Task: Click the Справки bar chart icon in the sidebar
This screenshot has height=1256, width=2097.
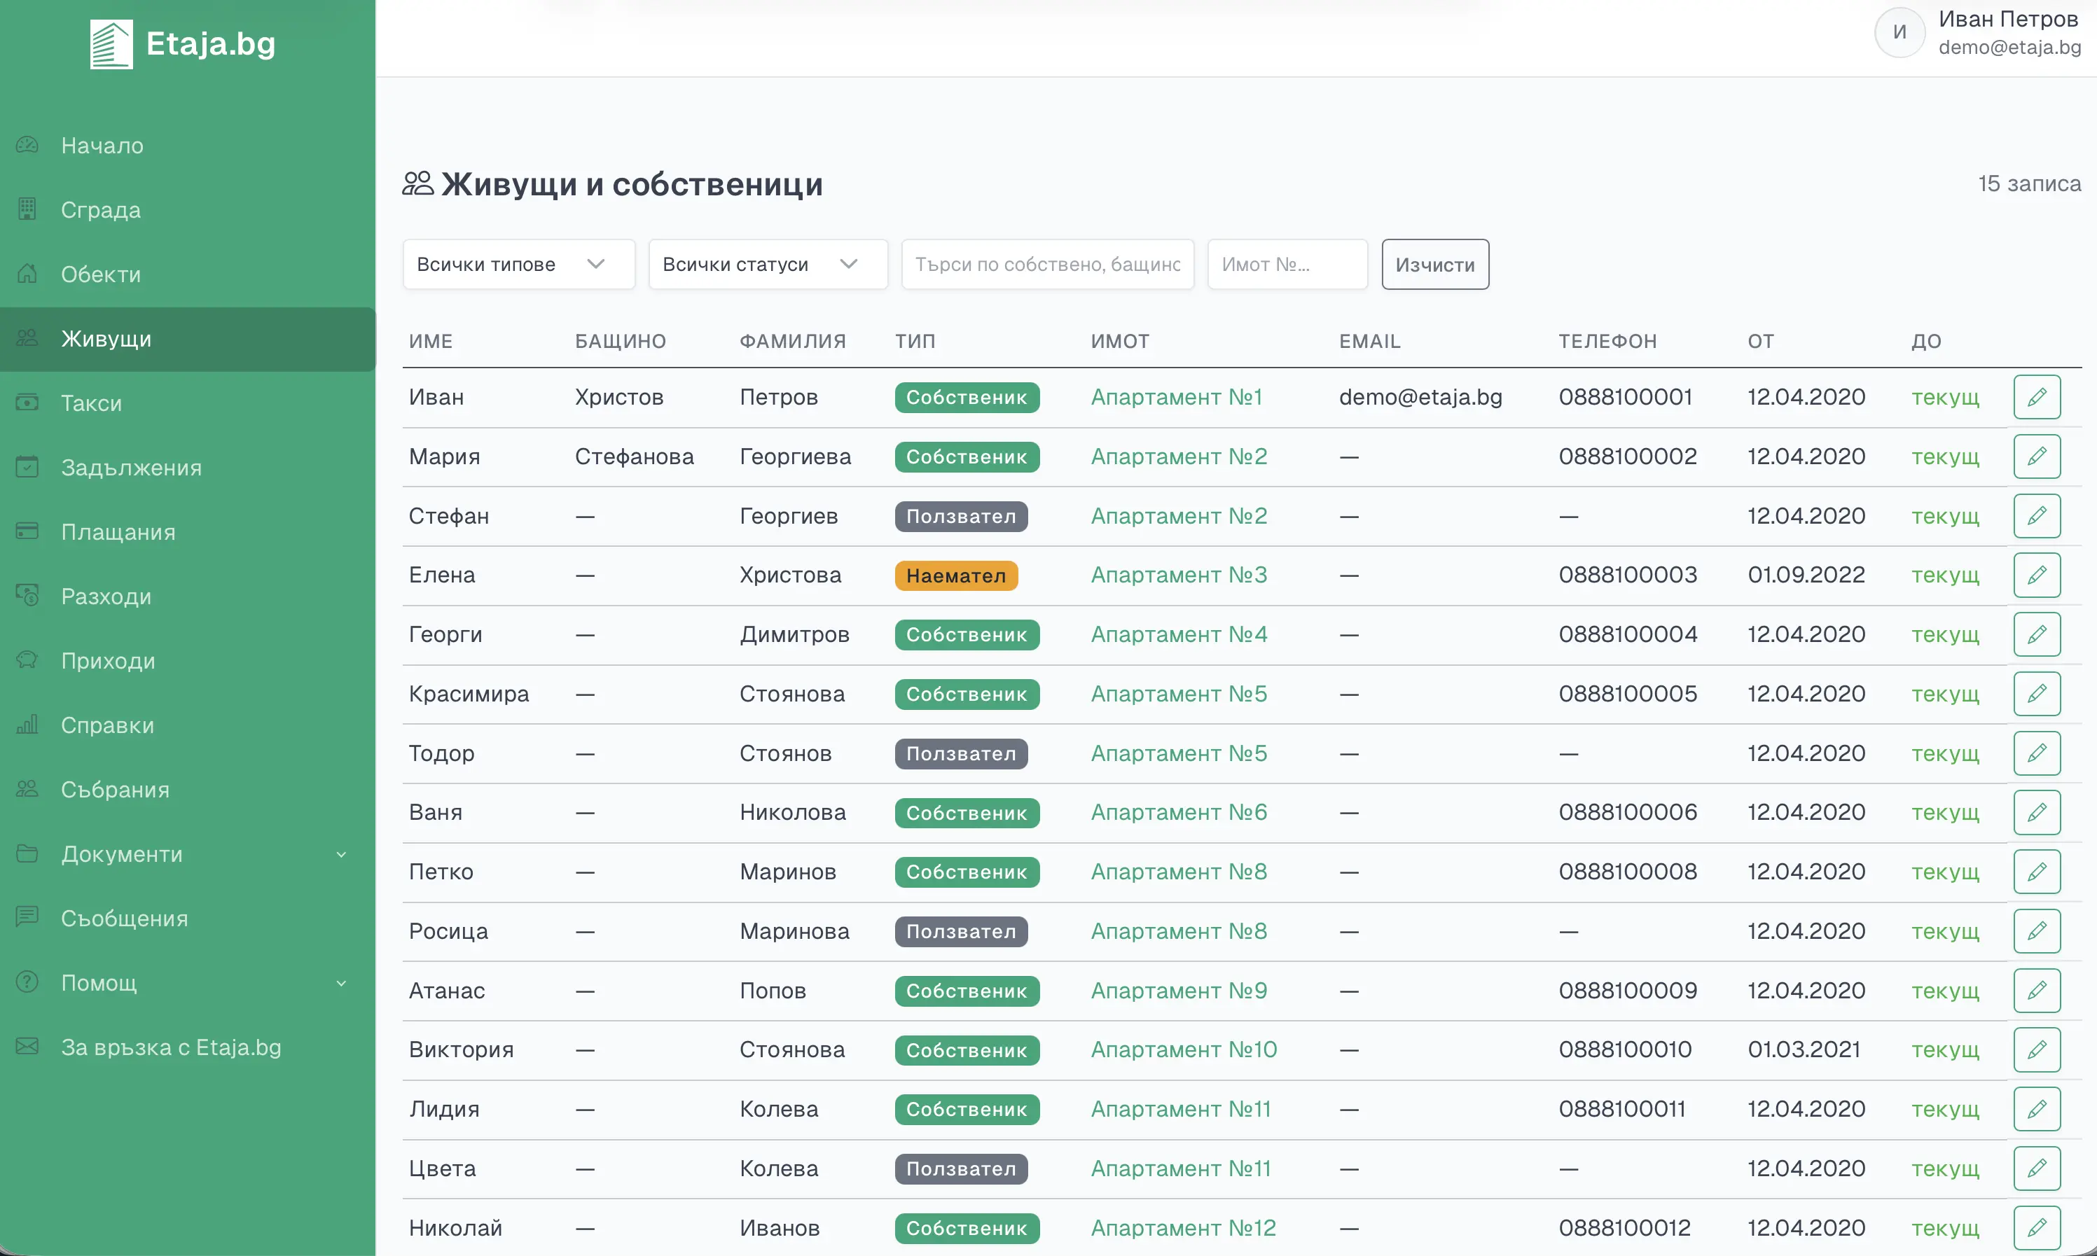Action: click(27, 725)
